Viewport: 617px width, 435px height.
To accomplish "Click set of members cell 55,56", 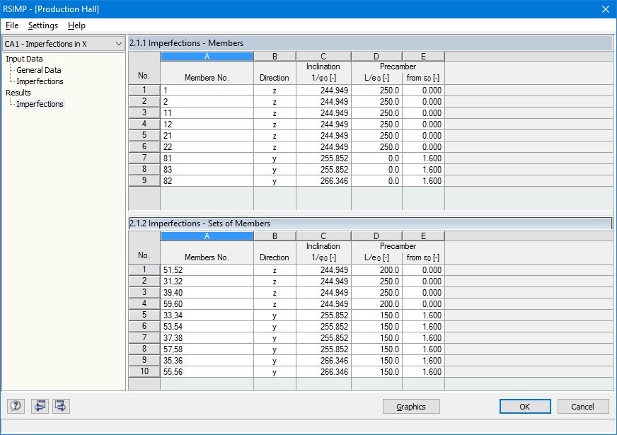I will pos(207,371).
